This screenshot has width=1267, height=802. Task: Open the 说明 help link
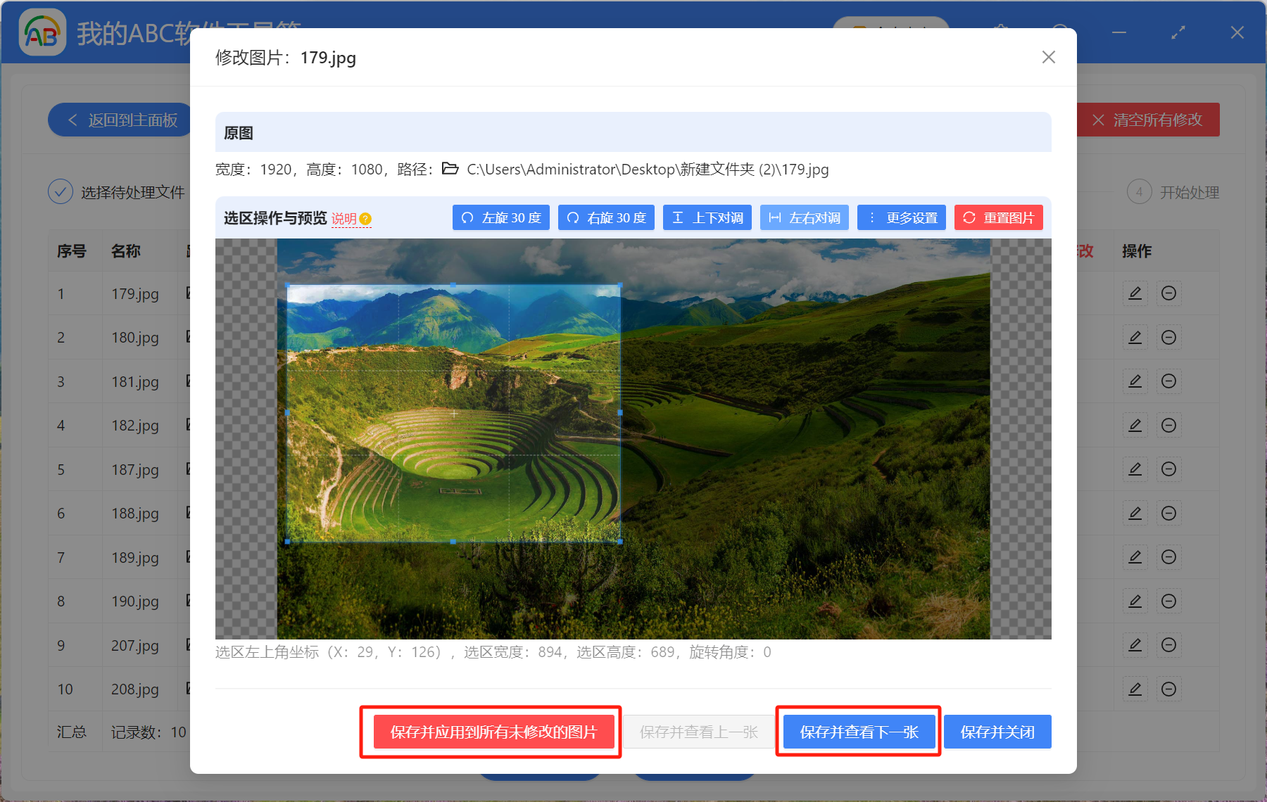coord(351,219)
